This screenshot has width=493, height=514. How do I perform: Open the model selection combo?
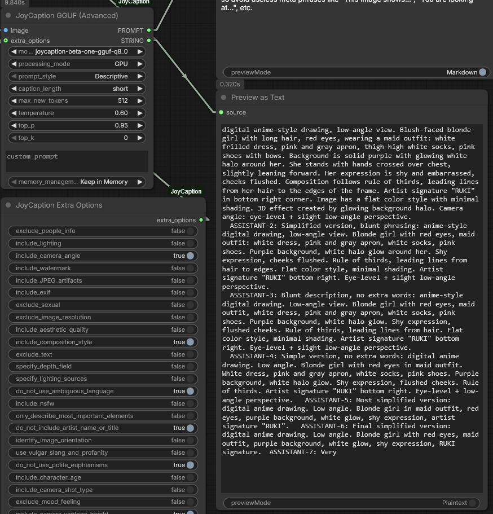coord(77,51)
